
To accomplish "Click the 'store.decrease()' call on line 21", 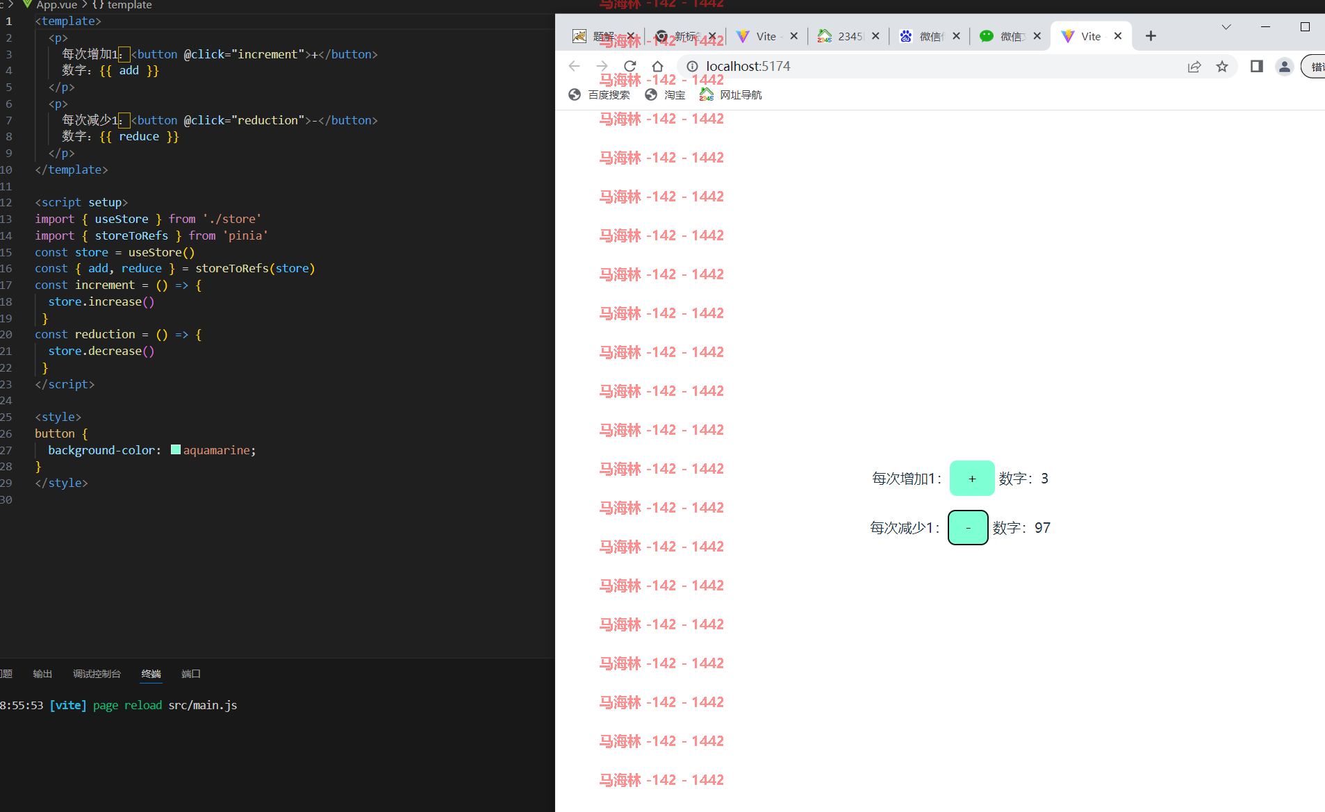I will click(x=101, y=351).
